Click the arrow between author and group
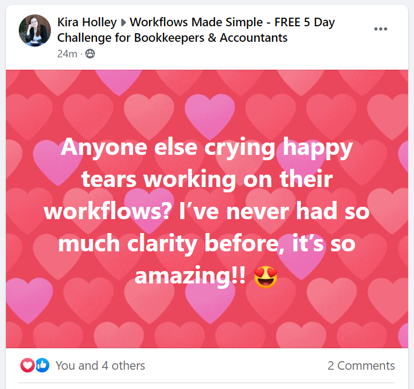The image size is (414, 389). coord(123,23)
